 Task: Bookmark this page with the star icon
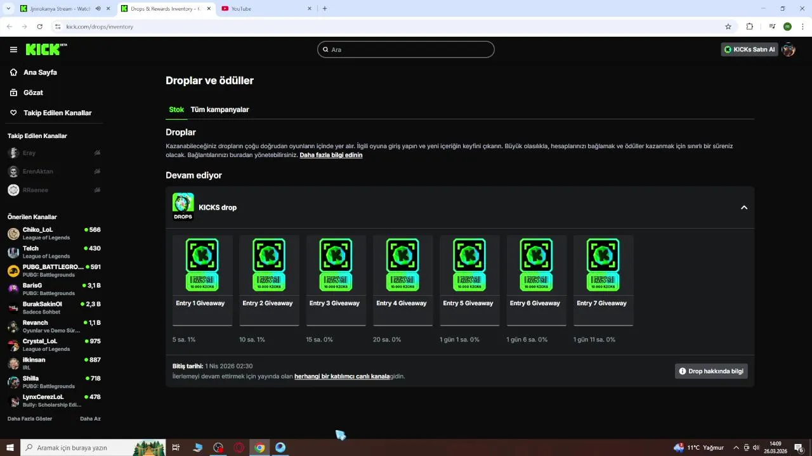(728, 27)
